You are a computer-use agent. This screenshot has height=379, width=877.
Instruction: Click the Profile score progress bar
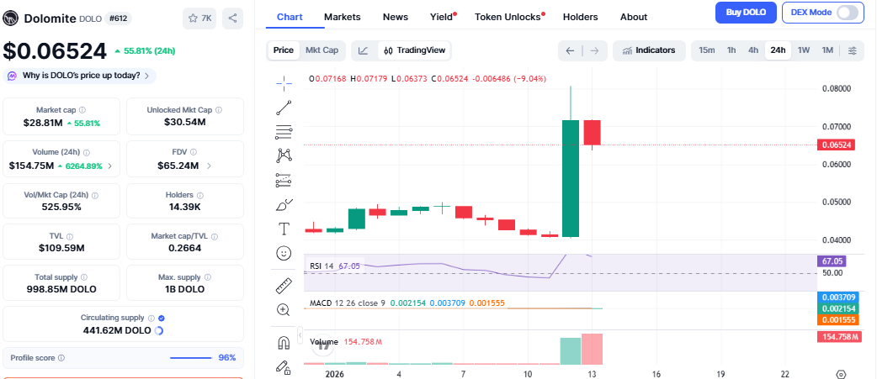point(191,358)
